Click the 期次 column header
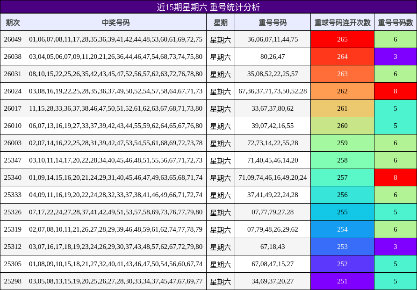 tap(13, 22)
